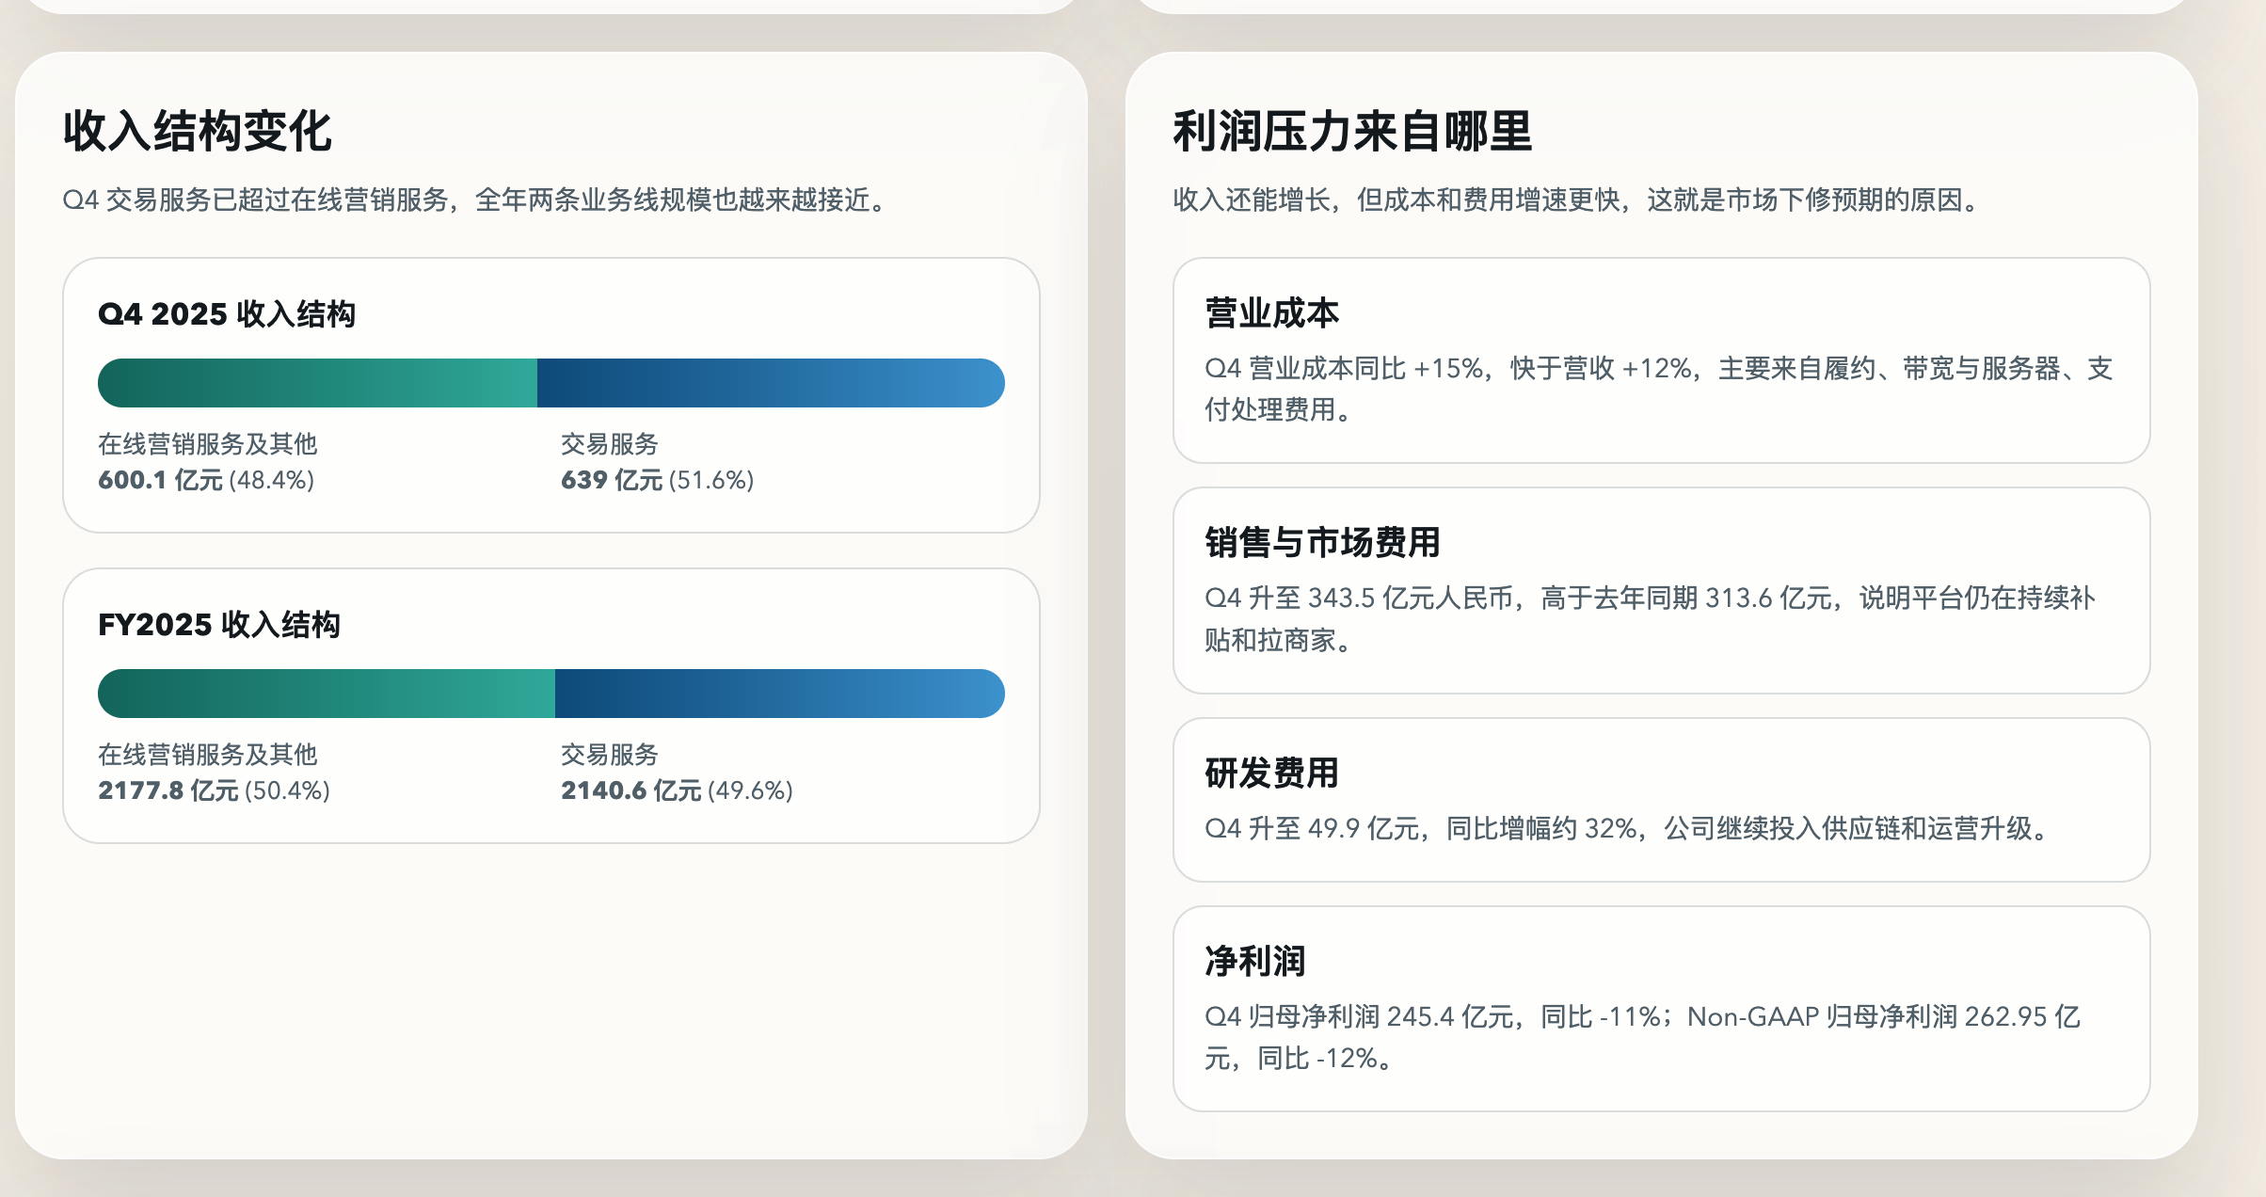Image resolution: width=2266 pixels, height=1197 pixels.
Task: Select the 销售与市场费用 card title
Action: coord(1322,543)
